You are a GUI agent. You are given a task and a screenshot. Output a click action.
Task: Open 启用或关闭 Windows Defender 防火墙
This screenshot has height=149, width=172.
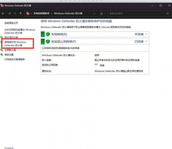15,44
